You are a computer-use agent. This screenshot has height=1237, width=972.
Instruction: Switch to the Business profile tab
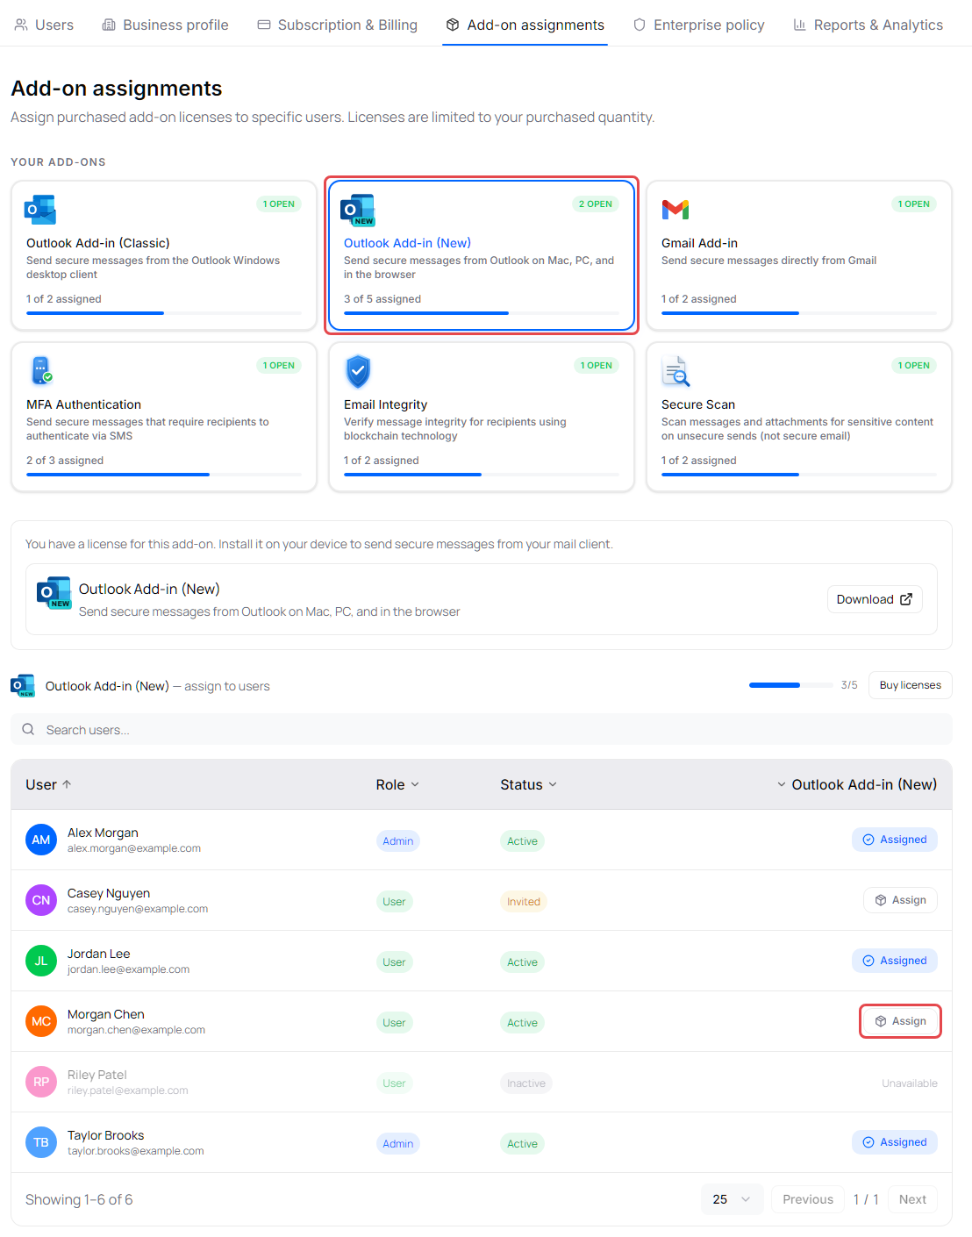(x=165, y=25)
